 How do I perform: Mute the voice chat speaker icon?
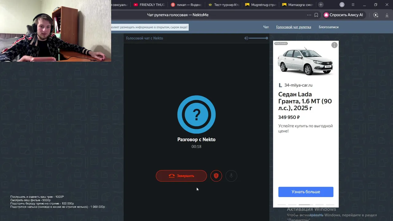(x=246, y=38)
